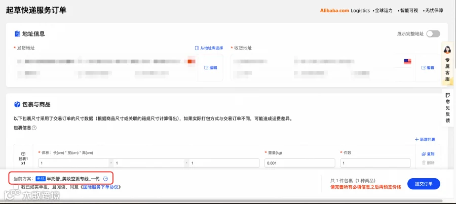Select shipping address from address book
This screenshot has height=204, width=456.
(209, 48)
